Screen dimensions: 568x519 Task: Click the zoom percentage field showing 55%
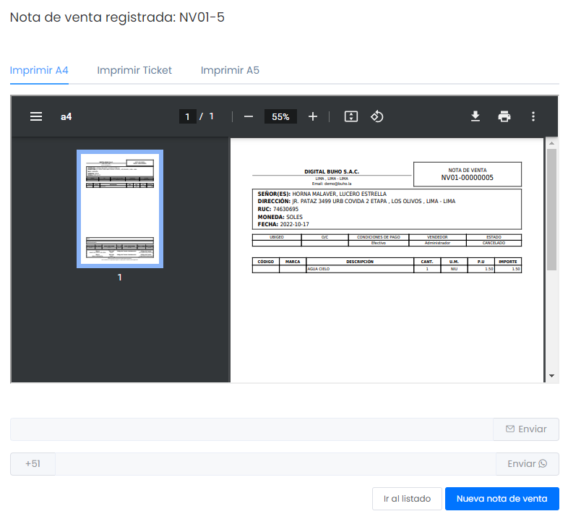[x=280, y=116]
